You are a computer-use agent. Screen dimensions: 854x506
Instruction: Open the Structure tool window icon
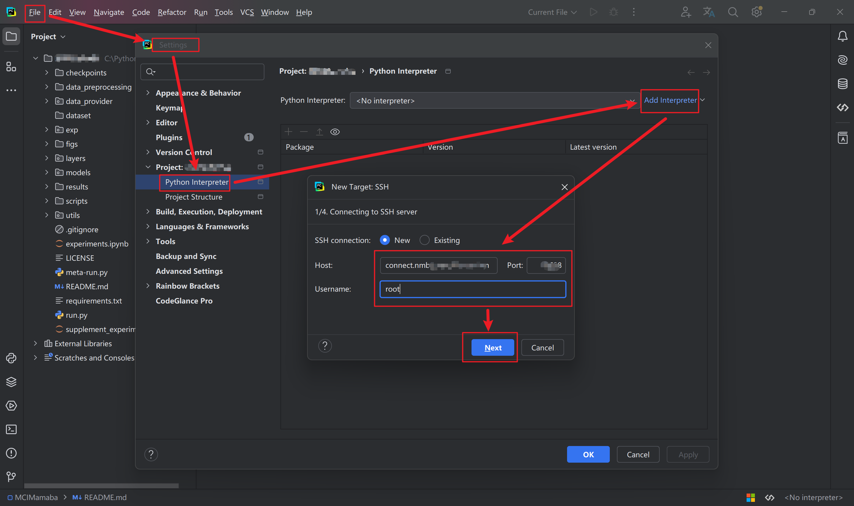coord(11,67)
